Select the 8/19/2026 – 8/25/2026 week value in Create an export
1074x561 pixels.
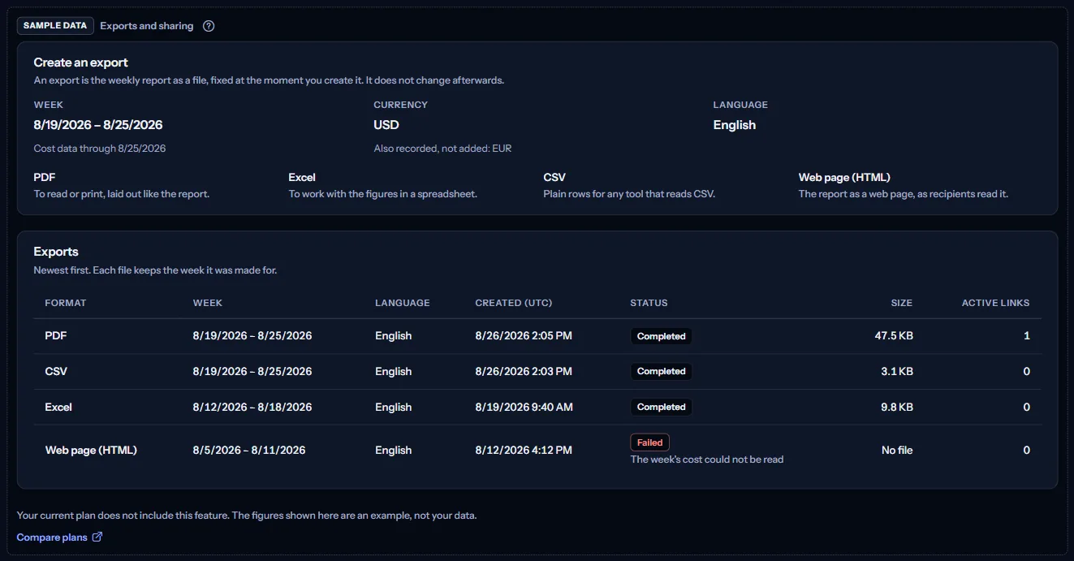[x=98, y=125]
